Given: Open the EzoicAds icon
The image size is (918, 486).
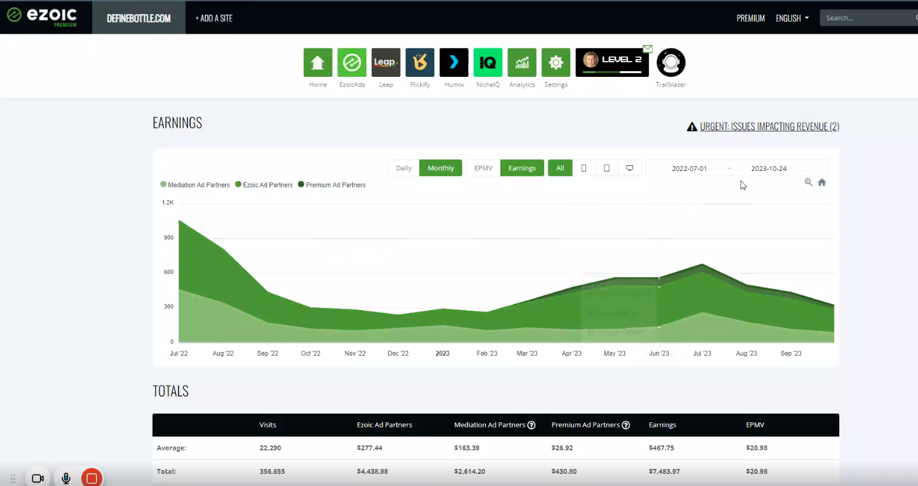Looking at the screenshot, I should 352,62.
